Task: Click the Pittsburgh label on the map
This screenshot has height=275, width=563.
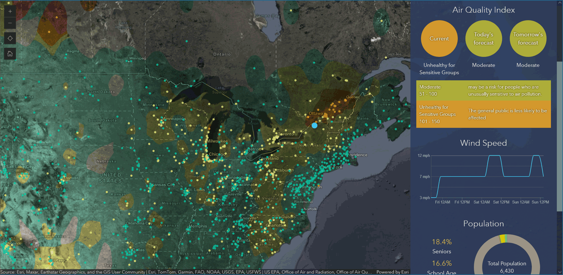Action: click(283, 170)
